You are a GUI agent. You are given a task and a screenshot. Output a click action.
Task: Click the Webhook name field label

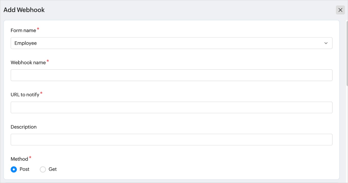28,63
